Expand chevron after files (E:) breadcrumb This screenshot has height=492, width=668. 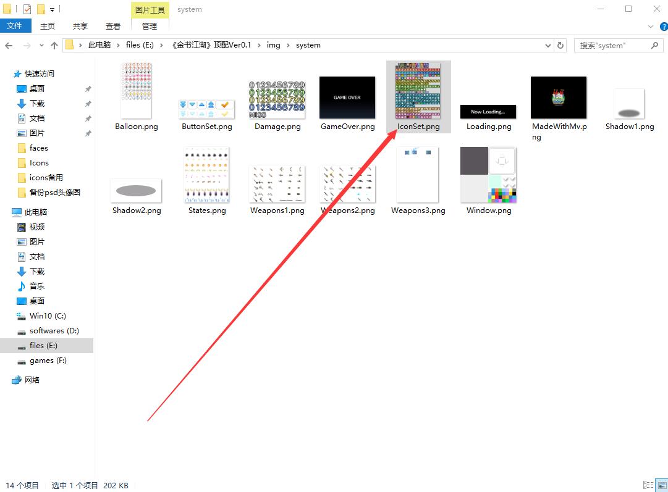tap(161, 45)
